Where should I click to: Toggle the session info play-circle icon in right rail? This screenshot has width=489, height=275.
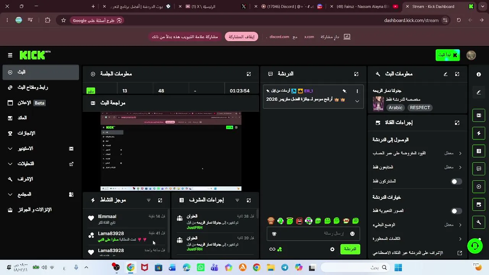tap(479, 187)
